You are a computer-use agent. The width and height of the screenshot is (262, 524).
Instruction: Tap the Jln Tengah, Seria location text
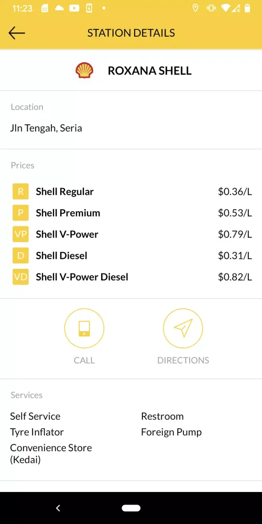46,128
